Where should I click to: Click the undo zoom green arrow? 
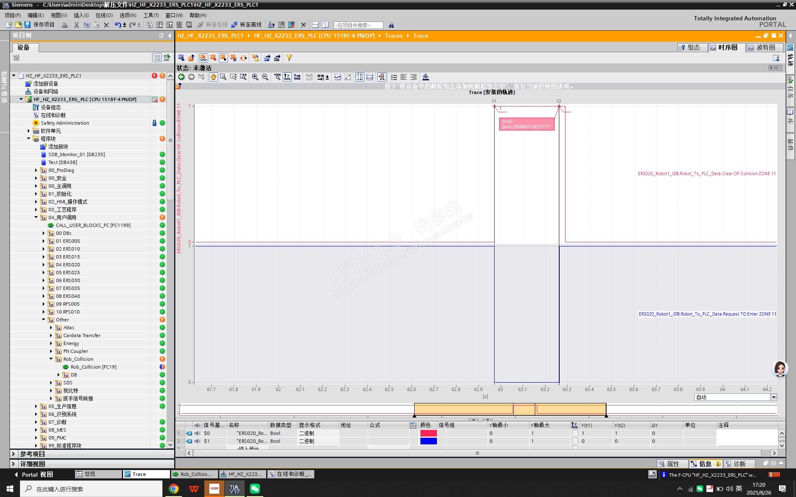tap(181, 77)
